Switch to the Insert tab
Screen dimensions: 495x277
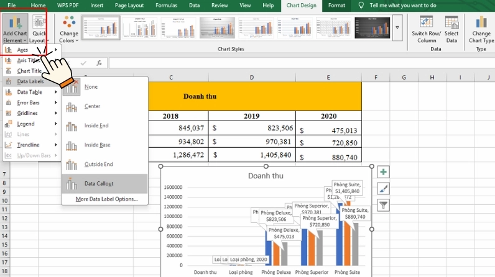pos(96,6)
